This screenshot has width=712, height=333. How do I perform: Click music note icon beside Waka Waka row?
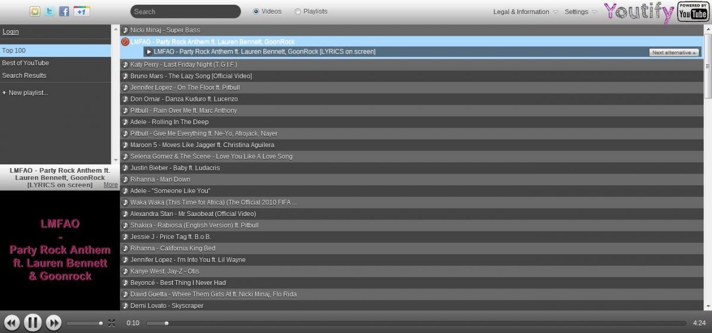click(x=125, y=202)
